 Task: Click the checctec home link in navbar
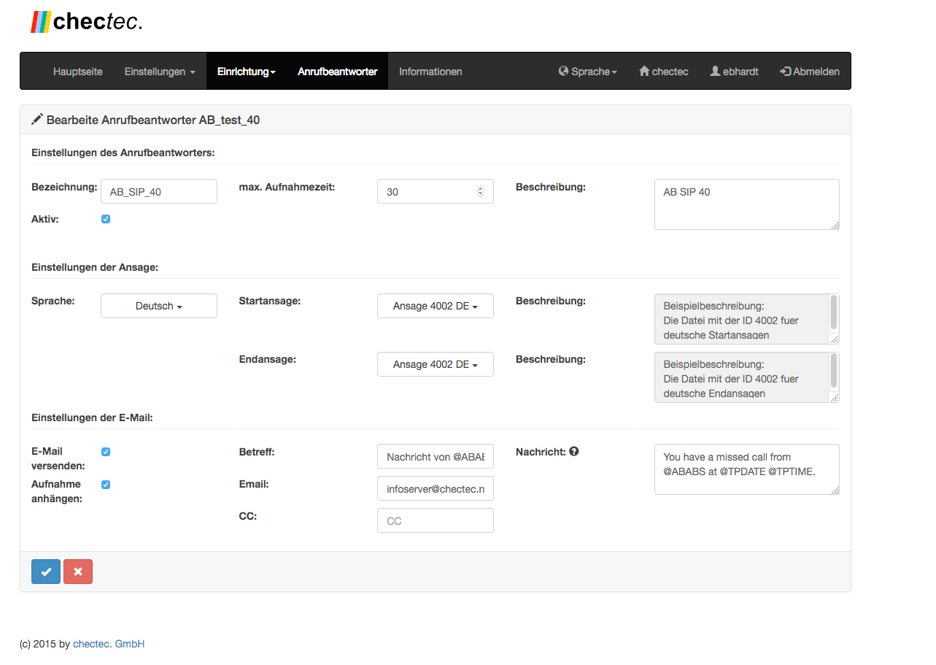[664, 72]
